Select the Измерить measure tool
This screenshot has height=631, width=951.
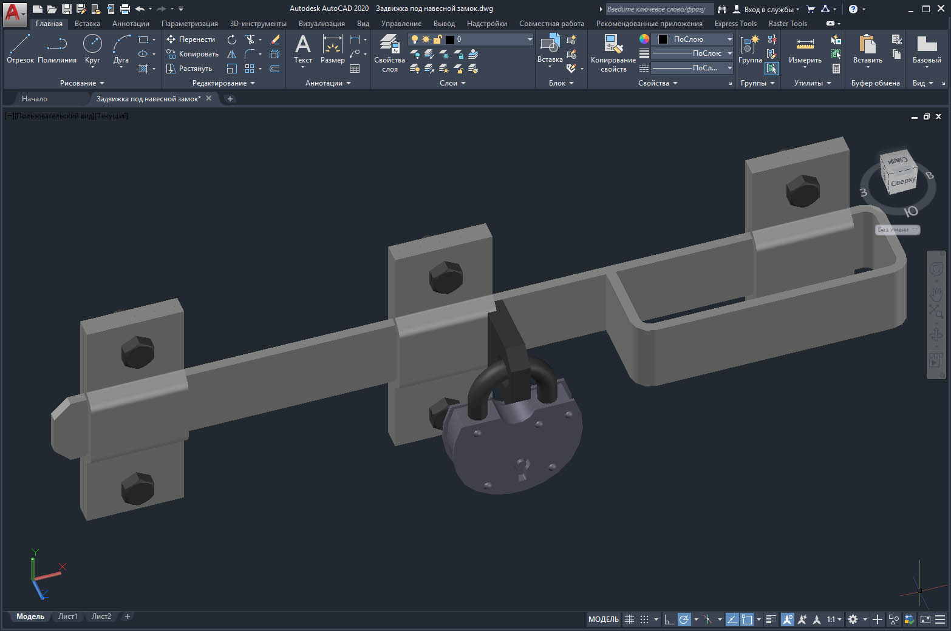coord(805,49)
